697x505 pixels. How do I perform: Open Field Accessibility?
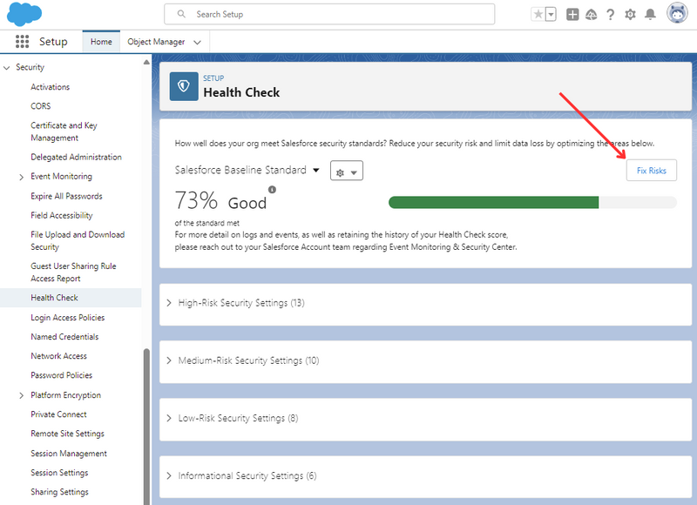pyautogui.click(x=61, y=215)
